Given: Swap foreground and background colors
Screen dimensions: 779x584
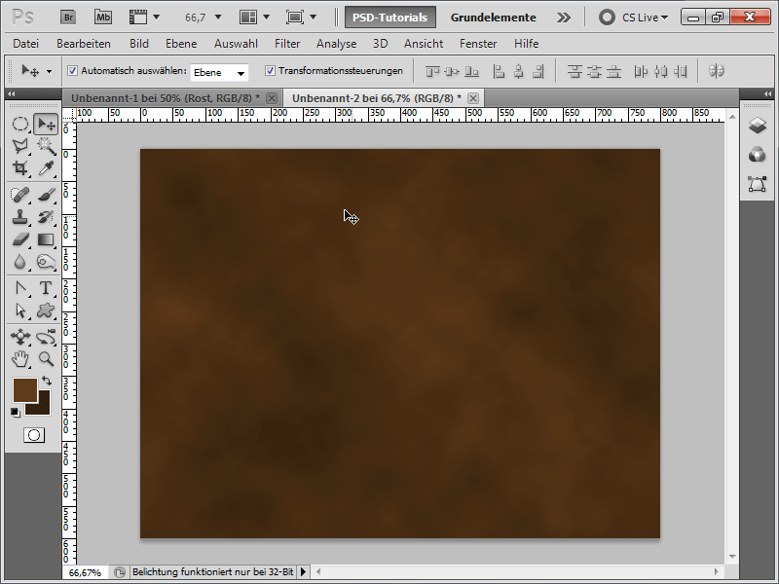Looking at the screenshot, I should coord(46,381).
